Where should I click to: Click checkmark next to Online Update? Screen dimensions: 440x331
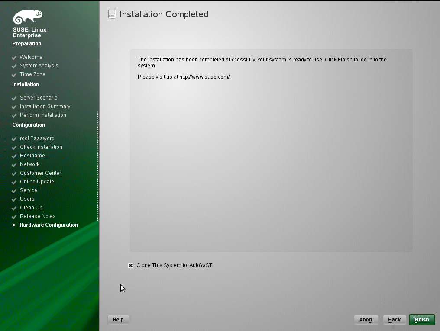(14, 182)
